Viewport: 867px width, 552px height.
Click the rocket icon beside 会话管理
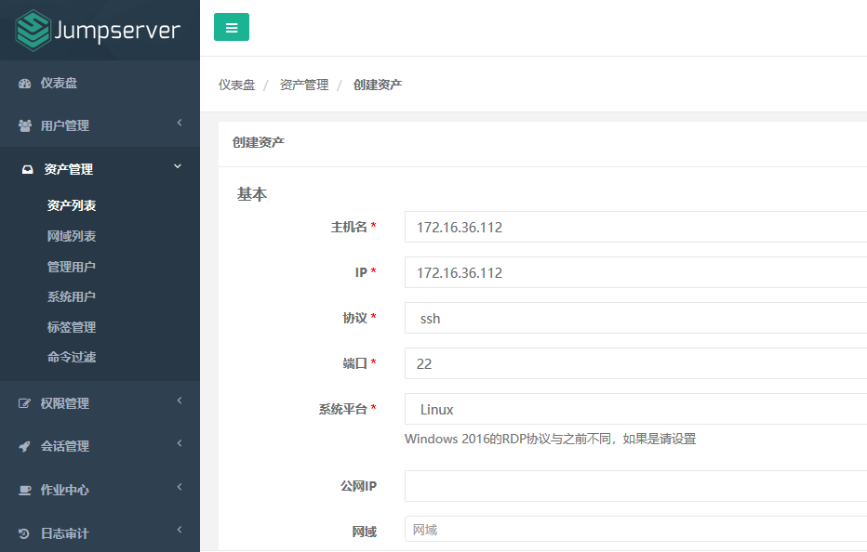[25, 447]
